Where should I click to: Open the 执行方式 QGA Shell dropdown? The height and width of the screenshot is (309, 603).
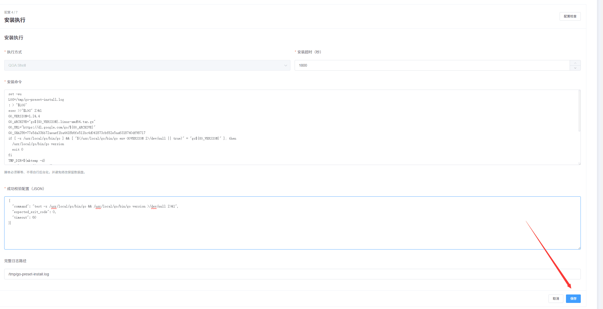147,65
